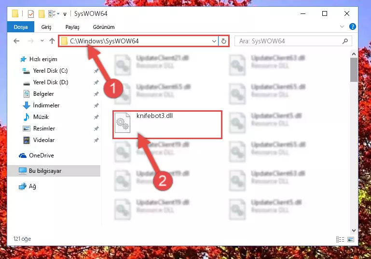Select OneDrive in the navigation pane
371x259 pixels.
(41, 155)
